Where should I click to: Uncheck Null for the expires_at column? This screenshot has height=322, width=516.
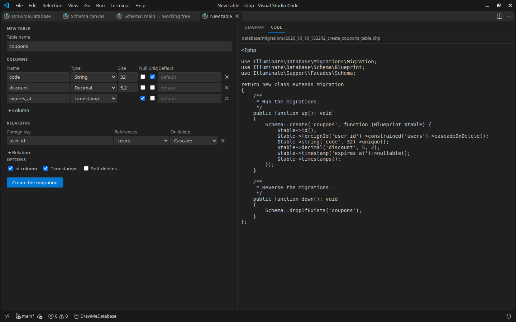coord(143,98)
